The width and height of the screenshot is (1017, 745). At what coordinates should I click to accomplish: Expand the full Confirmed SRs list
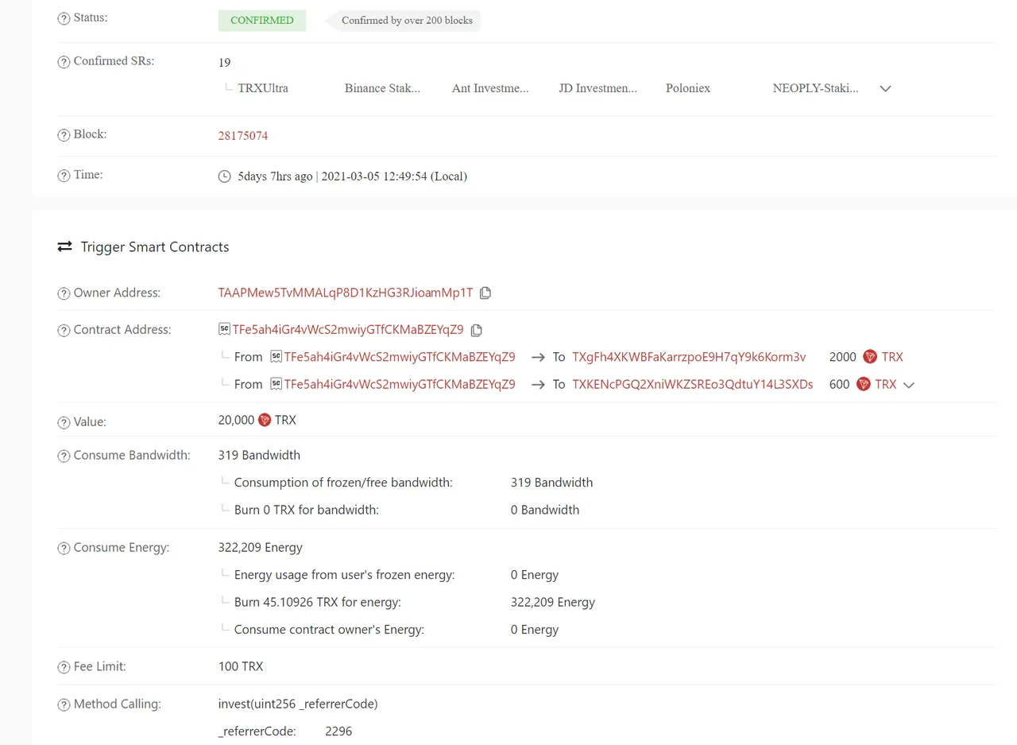click(x=885, y=89)
